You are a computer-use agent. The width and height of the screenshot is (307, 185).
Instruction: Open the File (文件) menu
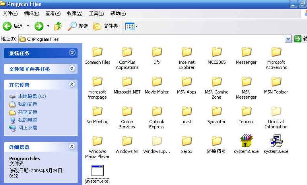(x=10, y=13)
